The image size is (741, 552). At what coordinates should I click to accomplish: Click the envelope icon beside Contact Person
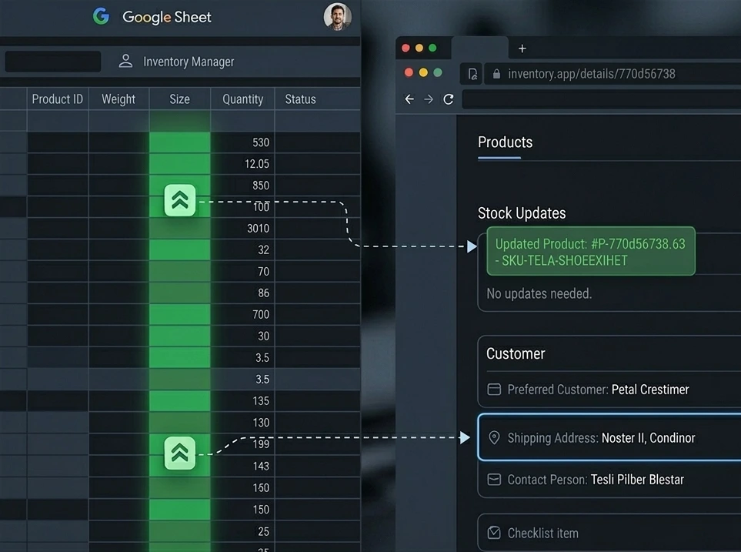pos(494,480)
